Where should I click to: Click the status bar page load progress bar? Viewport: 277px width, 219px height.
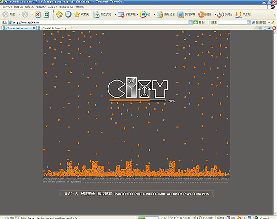pyautogui.click(x=148, y=218)
